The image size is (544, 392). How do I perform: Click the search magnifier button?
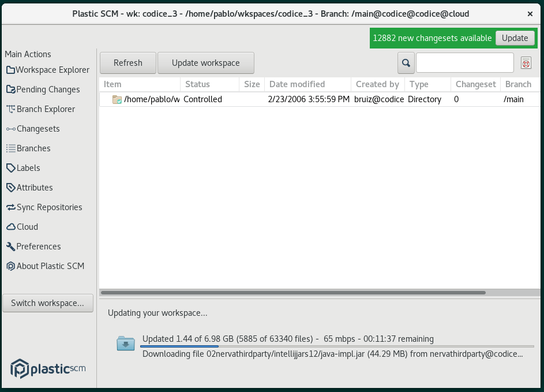tap(406, 62)
